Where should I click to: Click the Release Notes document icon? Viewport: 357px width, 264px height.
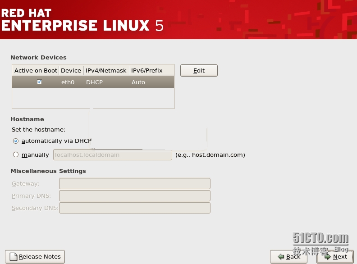(x=14, y=257)
